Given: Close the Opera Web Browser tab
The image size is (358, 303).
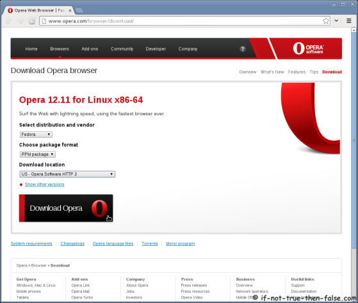Looking at the screenshot, I should (x=70, y=10).
